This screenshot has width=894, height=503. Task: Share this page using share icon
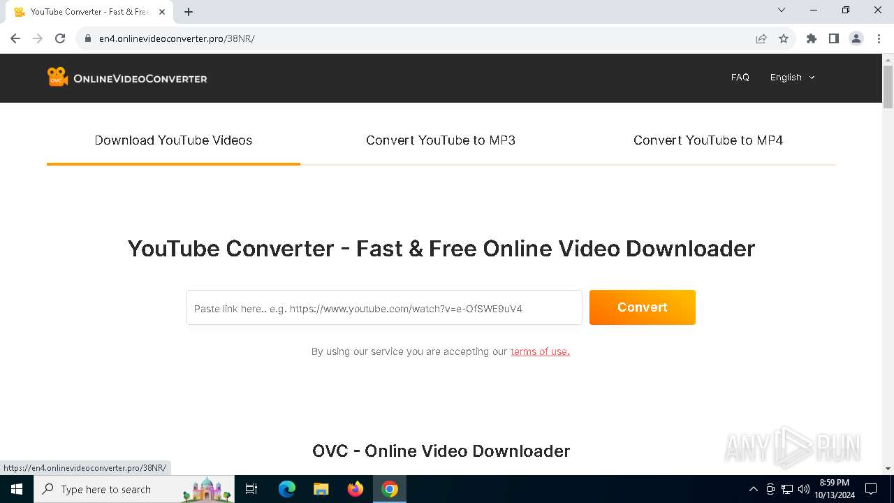tap(761, 38)
